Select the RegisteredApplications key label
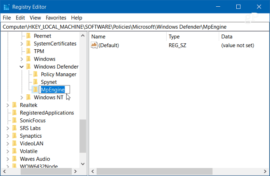The width and height of the screenshot is (270, 176). tap(47, 112)
